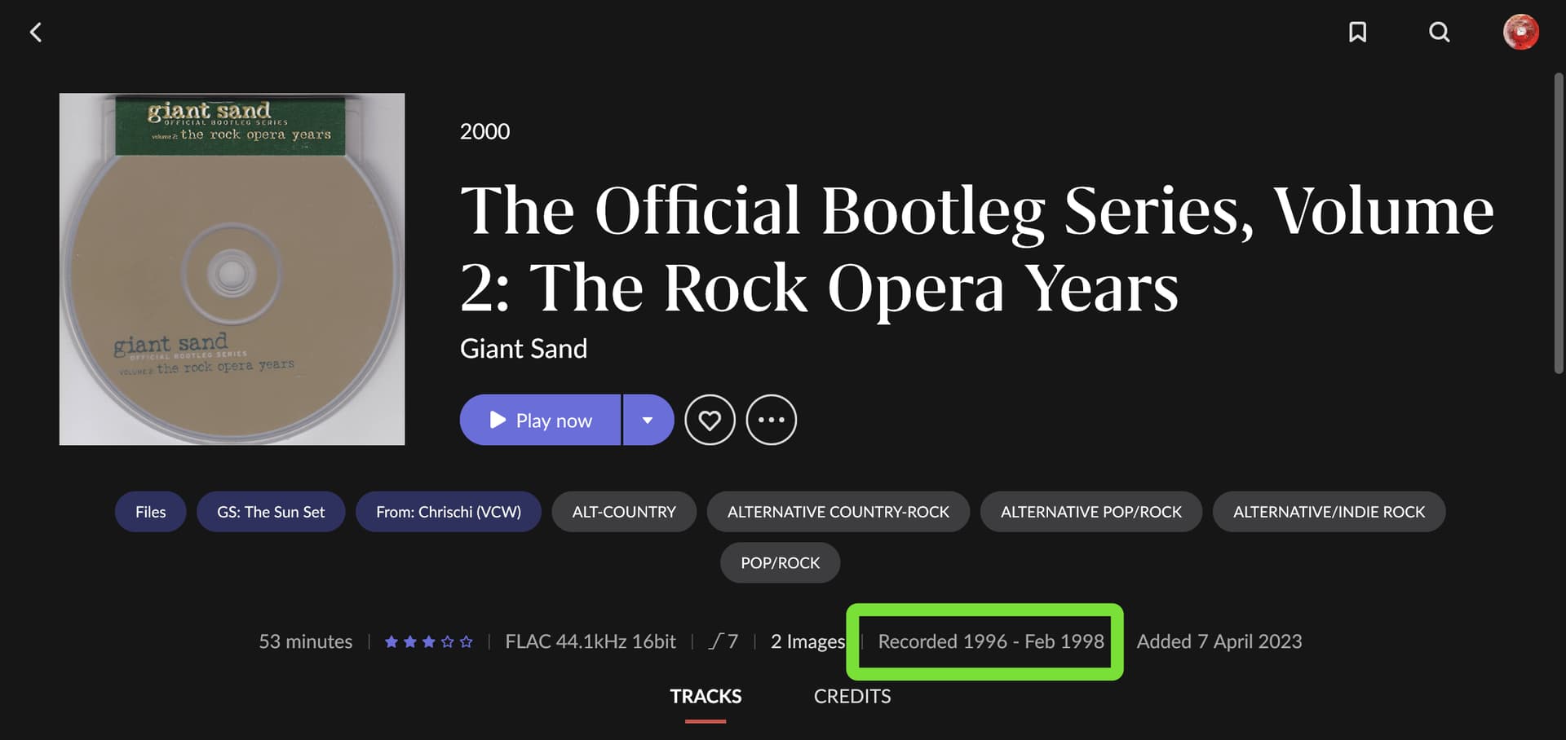Go back with the left chevron
The width and height of the screenshot is (1566, 740).
36,33
